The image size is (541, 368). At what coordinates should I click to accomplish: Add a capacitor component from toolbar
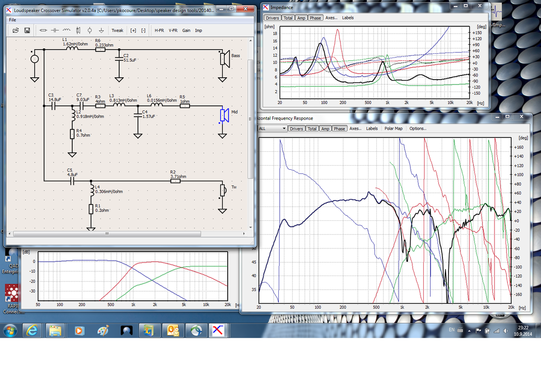point(55,30)
